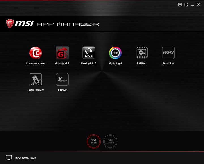Open the Command Center app icon

pyautogui.click(x=36, y=53)
